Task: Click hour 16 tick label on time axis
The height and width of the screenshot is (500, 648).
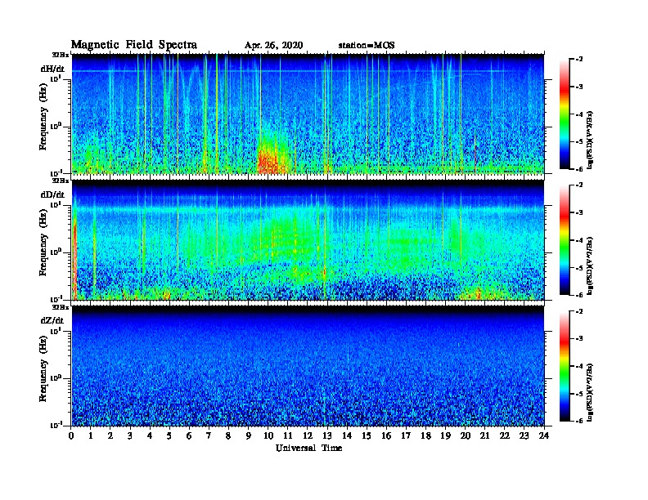Action: pyautogui.click(x=386, y=436)
